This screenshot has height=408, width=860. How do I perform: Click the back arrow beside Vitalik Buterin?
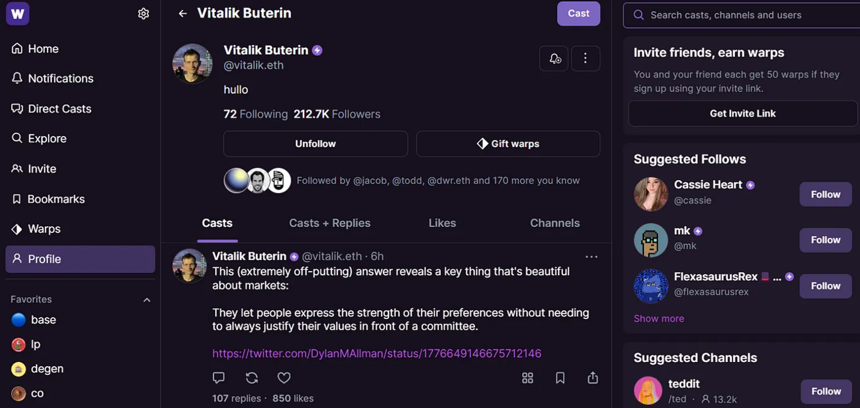[183, 14]
